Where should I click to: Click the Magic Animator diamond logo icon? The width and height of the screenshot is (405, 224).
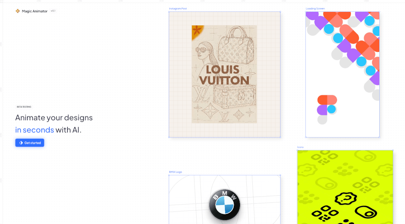[18, 11]
